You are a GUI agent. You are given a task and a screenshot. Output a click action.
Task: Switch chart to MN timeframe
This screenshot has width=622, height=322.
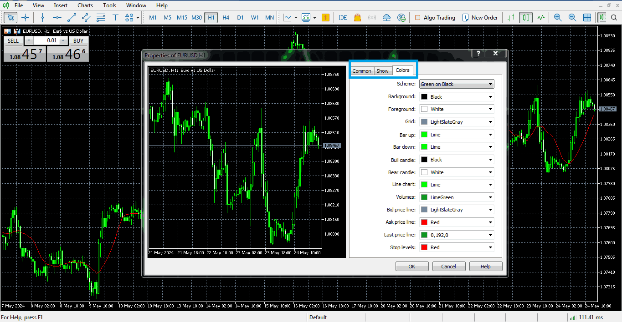[x=269, y=18]
